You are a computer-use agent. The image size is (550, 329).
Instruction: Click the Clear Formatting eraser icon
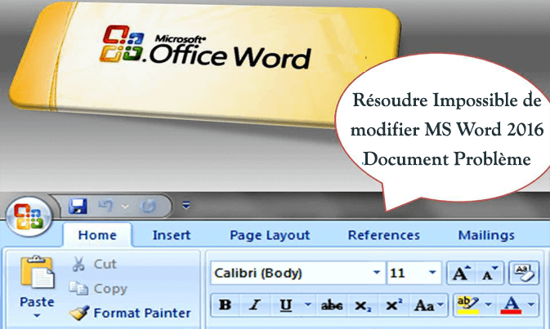(524, 273)
